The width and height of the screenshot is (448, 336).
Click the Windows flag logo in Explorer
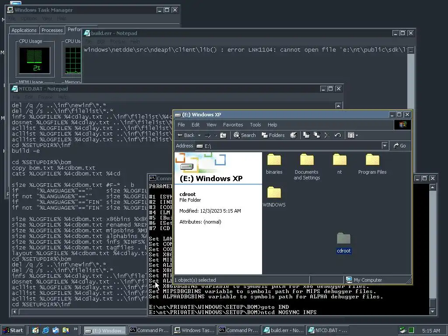click(402, 125)
